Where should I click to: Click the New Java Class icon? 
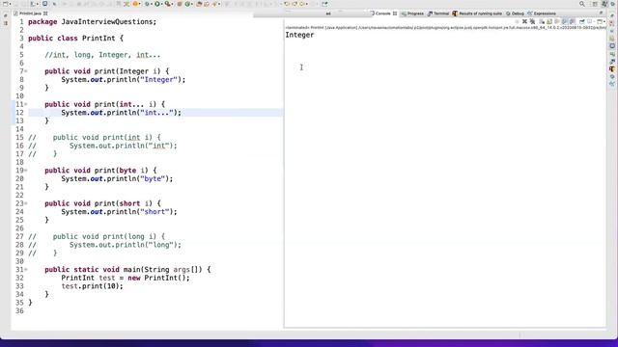(187, 4)
